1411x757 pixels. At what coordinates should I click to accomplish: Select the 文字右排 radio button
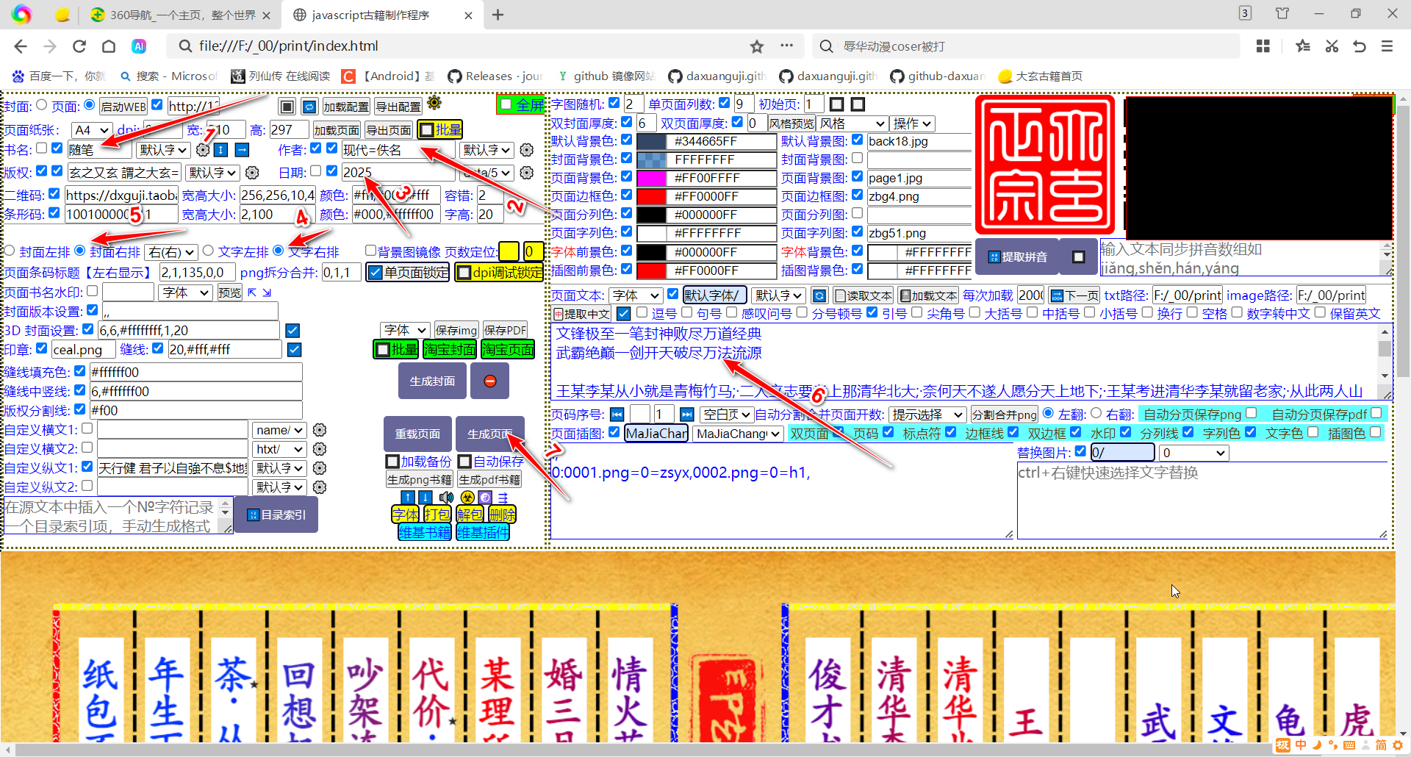pyautogui.click(x=278, y=250)
